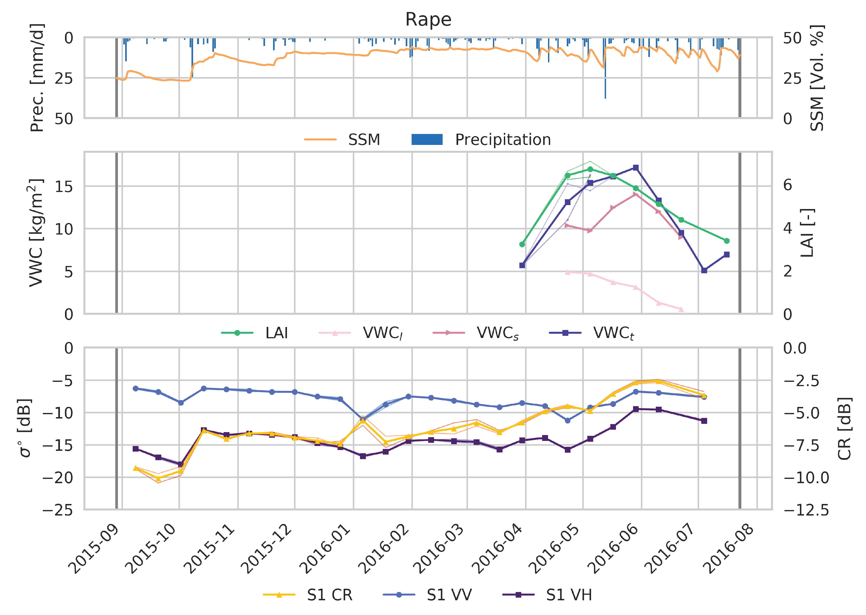The height and width of the screenshot is (615, 866).
Task: Click the 'Rape' chart title
Action: (428, 19)
